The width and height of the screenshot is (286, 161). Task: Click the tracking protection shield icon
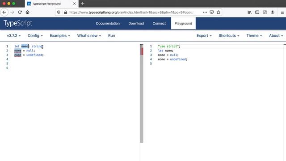coord(59,12)
